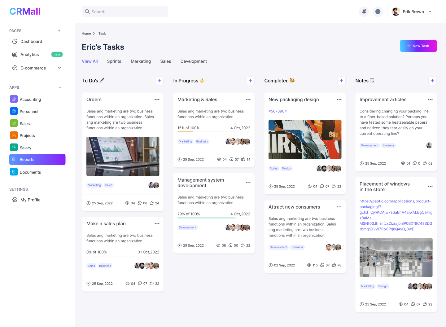Like the Attract new consumers card
446x327 pixels.
point(334,265)
